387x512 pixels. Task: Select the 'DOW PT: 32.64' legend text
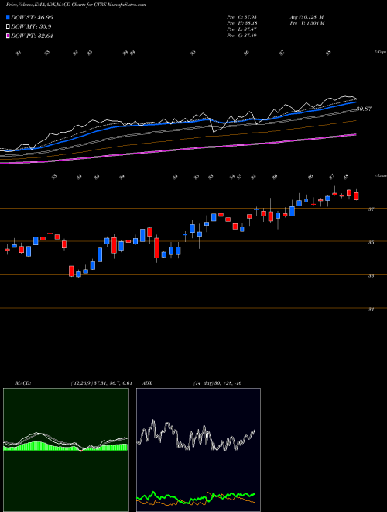point(32,36)
